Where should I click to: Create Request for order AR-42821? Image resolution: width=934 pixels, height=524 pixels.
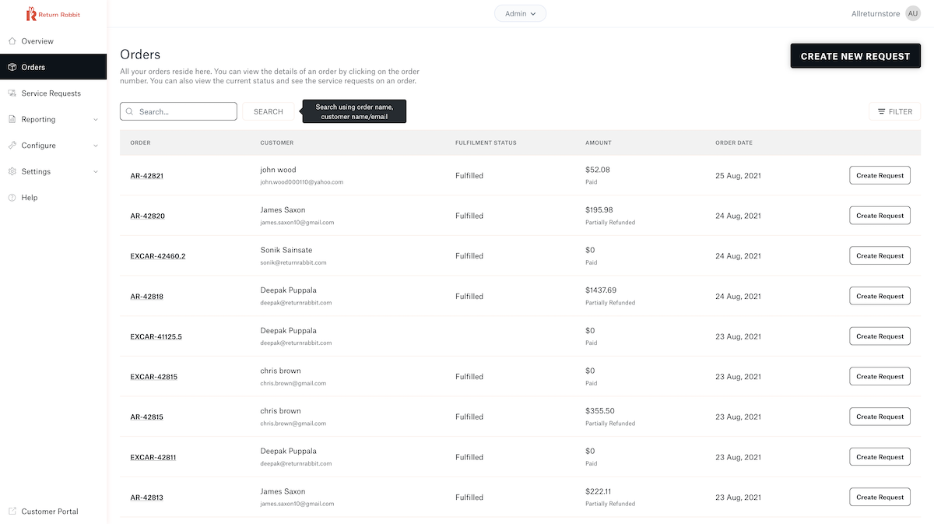[880, 175]
